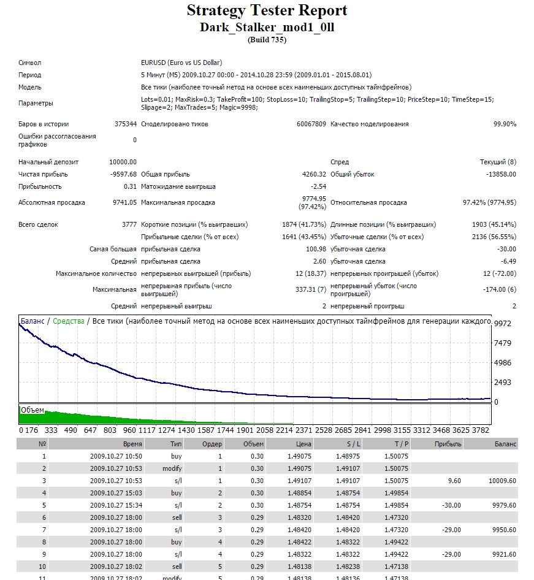Click largest loss trade -30.00

pyautogui.click(x=506, y=250)
